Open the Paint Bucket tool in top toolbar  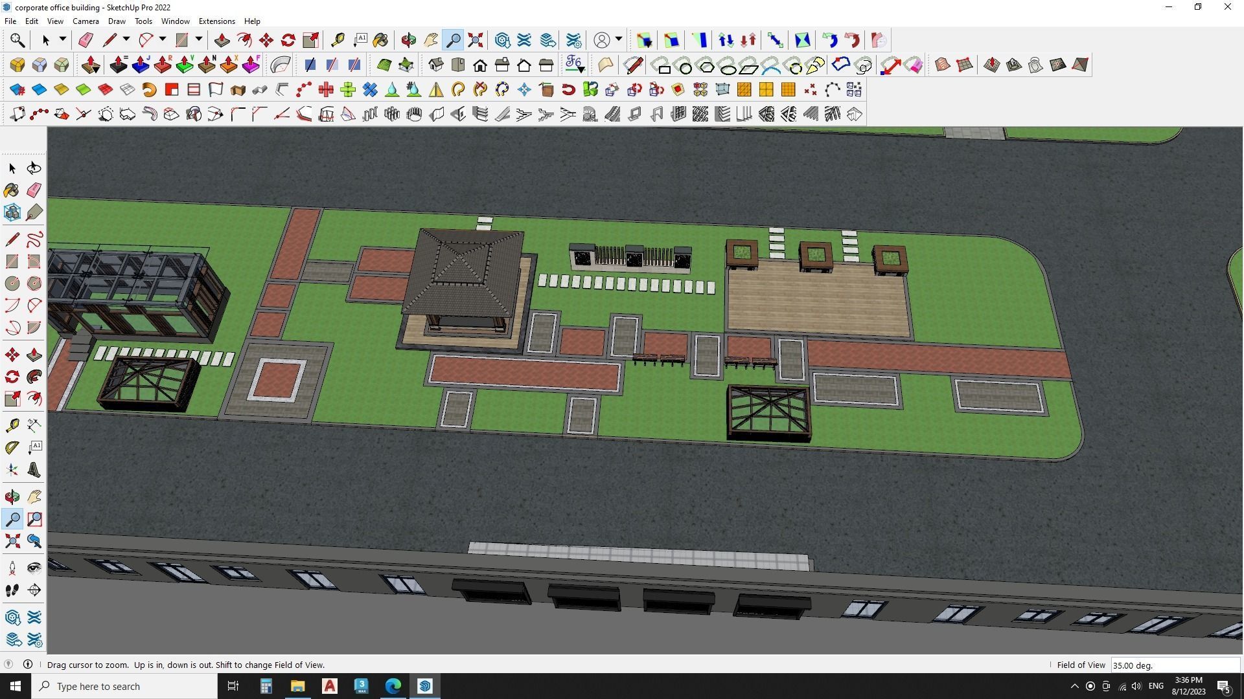(381, 40)
